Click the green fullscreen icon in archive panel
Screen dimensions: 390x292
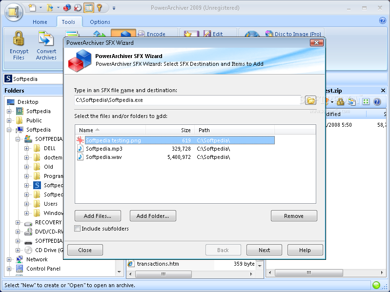point(366,101)
